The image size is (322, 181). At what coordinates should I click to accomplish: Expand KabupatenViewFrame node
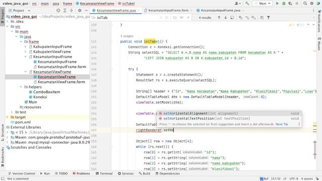(x=26, y=52)
